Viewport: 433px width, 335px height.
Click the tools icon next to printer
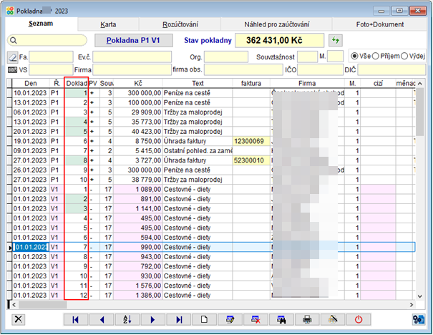pyautogui.click(x=333, y=319)
